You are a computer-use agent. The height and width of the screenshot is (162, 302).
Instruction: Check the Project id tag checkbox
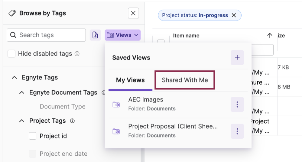33,136
